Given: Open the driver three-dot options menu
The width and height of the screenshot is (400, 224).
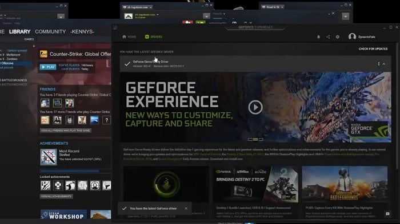Looking at the screenshot, I should 378,64.
